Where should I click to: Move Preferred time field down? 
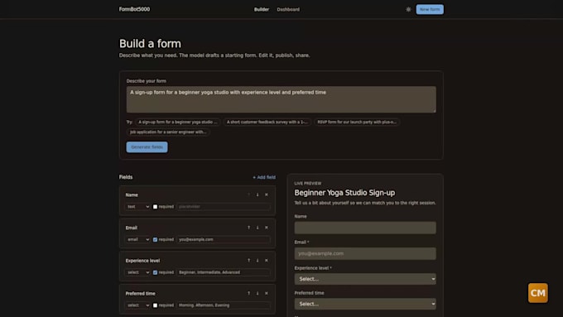point(257,293)
